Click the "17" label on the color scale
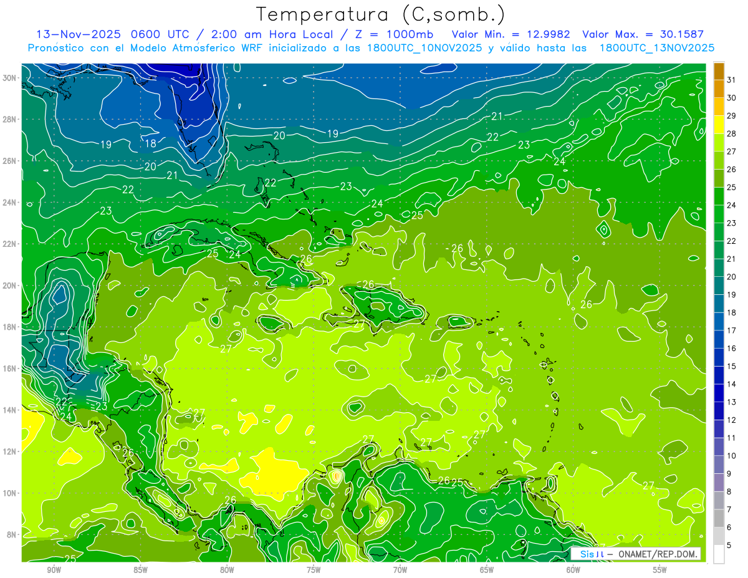The width and height of the screenshot is (748, 578). tap(731, 330)
